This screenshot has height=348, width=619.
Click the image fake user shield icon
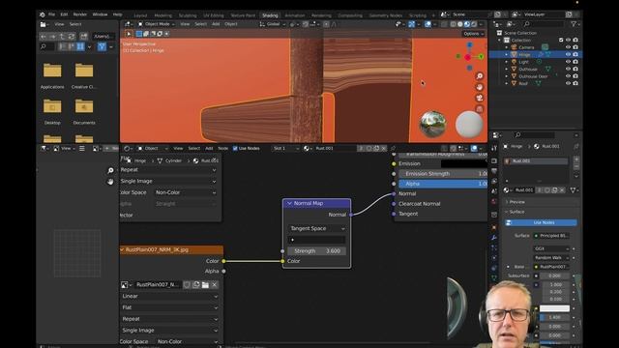tap(187, 285)
